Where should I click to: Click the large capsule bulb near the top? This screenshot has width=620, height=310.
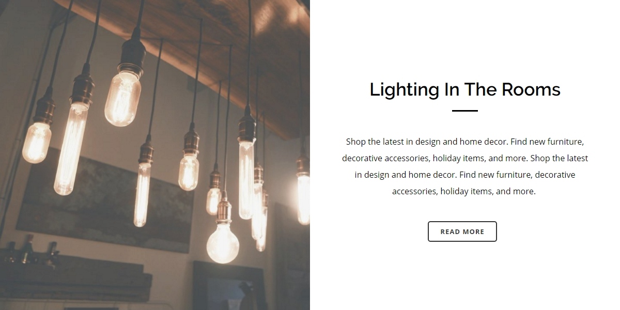[x=123, y=97]
